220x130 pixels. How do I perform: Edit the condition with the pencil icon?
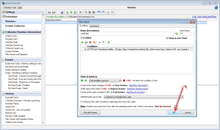[94, 42]
